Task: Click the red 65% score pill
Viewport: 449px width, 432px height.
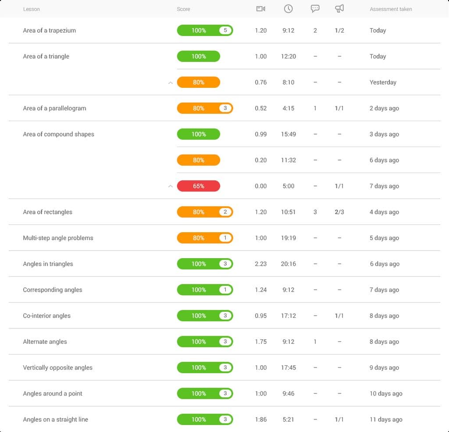Action: pyautogui.click(x=198, y=186)
